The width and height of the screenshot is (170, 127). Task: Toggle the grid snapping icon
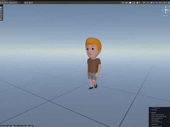coord(25,2)
